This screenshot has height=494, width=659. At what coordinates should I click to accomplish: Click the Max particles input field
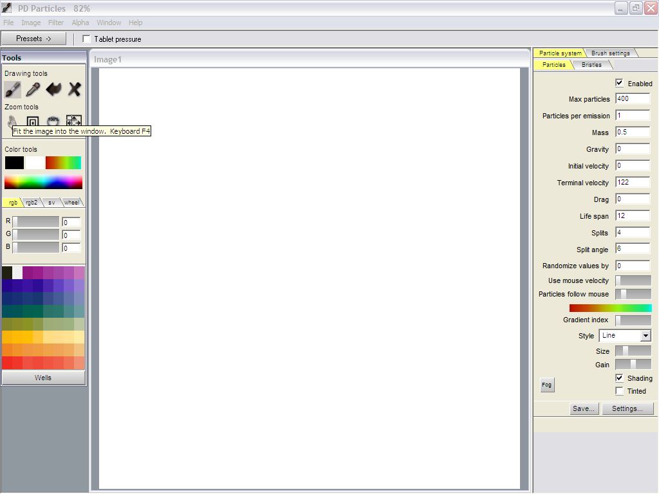pyautogui.click(x=632, y=99)
